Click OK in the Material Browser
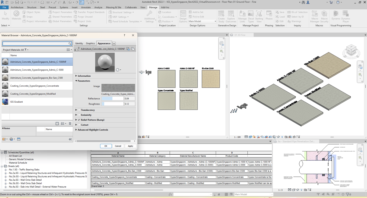 click(x=106, y=146)
